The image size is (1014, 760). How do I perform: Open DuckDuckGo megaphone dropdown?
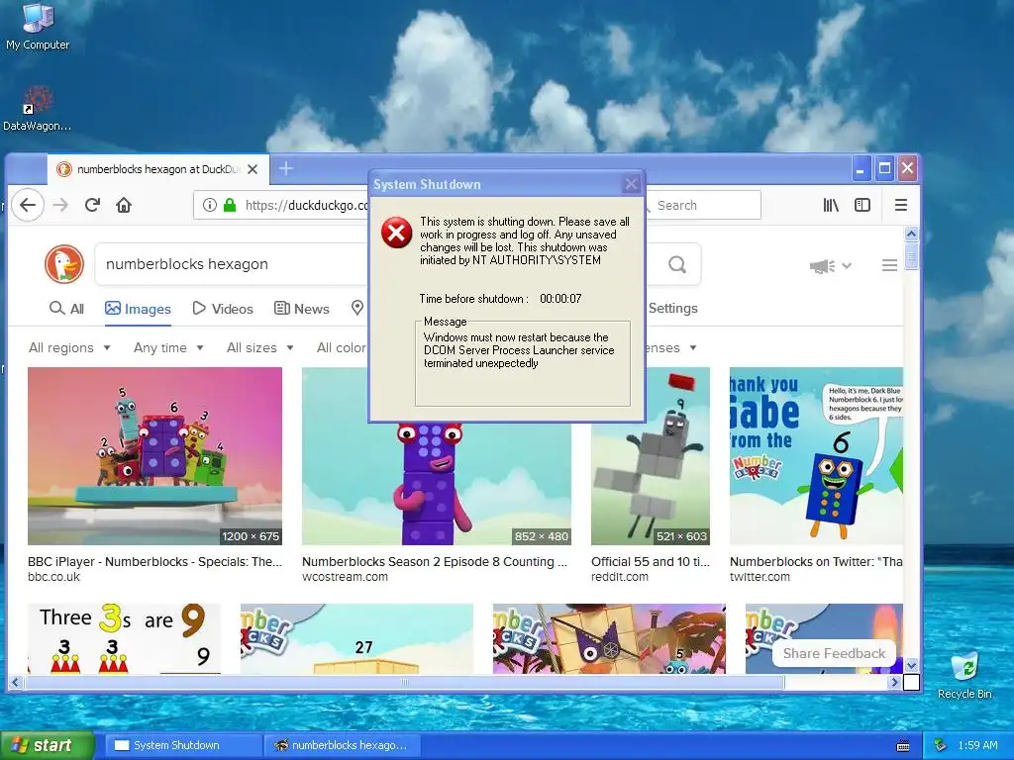pyautogui.click(x=831, y=265)
